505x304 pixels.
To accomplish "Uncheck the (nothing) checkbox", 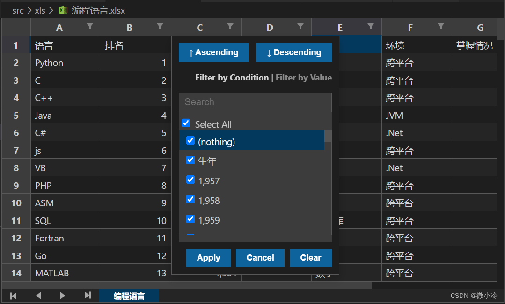I will tap(190, 140).
